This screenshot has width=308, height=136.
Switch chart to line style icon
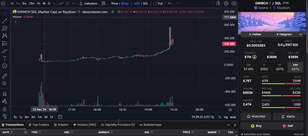tap(61, 4)
